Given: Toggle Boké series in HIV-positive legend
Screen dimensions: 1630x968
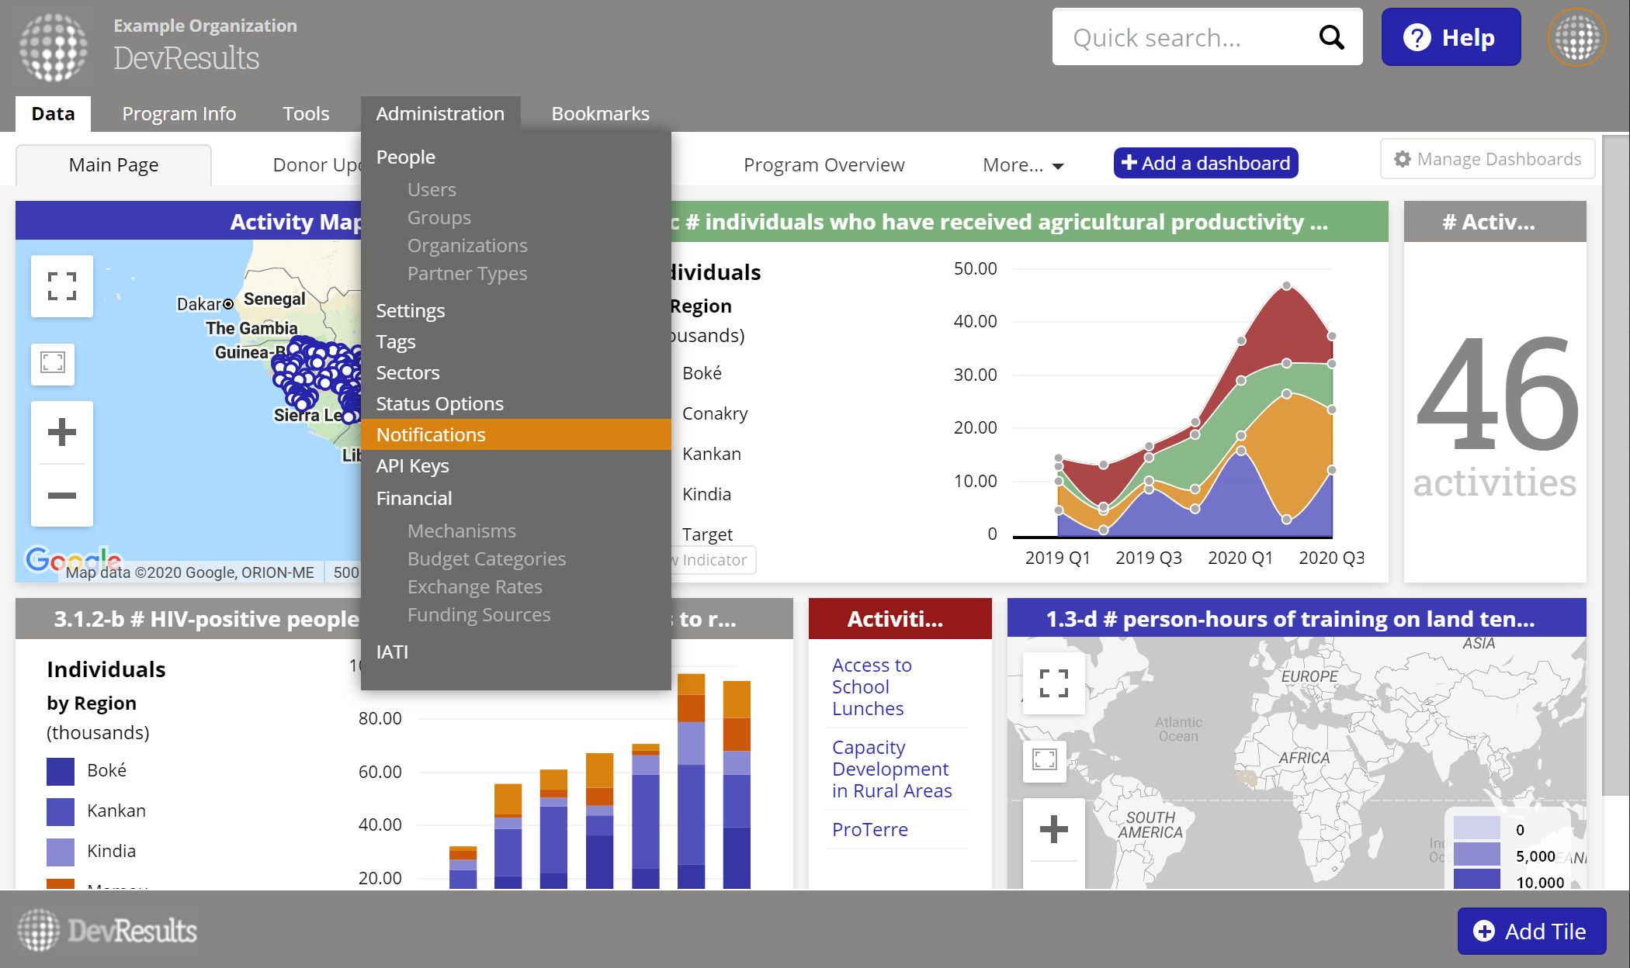Looking at the screenshot, I should pyautogui.click(x=106, y=770).
